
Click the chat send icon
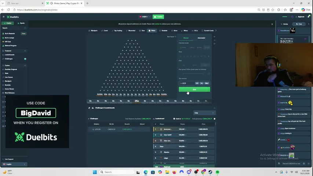[309, 164]
